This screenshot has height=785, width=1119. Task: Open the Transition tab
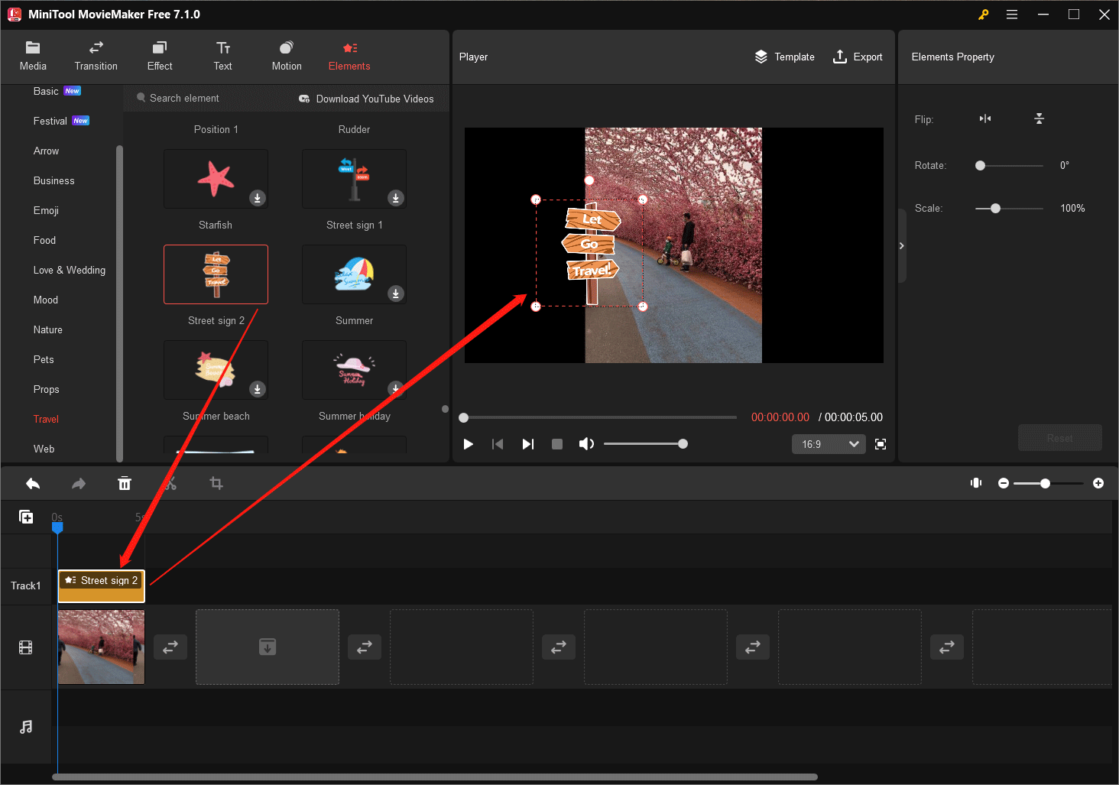pos(96,57)
